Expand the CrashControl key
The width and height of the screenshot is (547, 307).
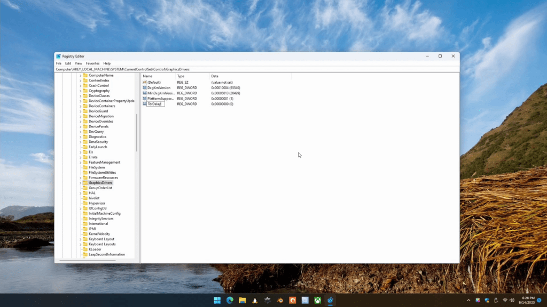(x=80, y=86)
